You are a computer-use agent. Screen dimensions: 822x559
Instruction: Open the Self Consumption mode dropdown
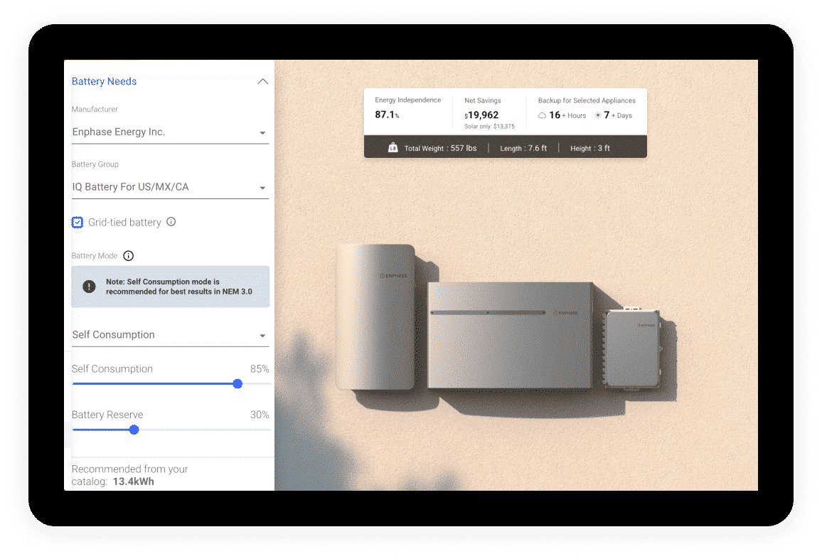[x=170, y=335]
